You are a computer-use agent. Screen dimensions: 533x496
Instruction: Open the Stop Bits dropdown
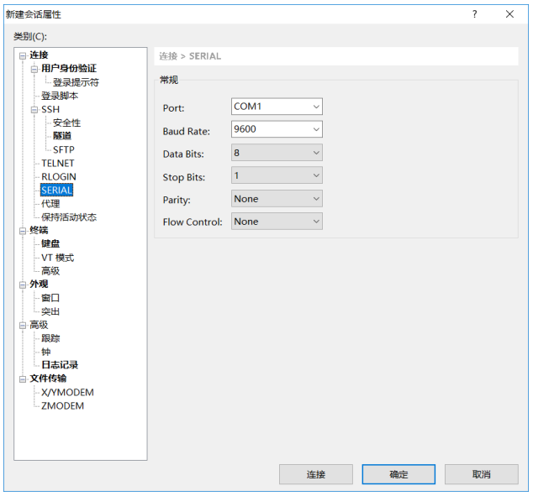click(277, 175)
